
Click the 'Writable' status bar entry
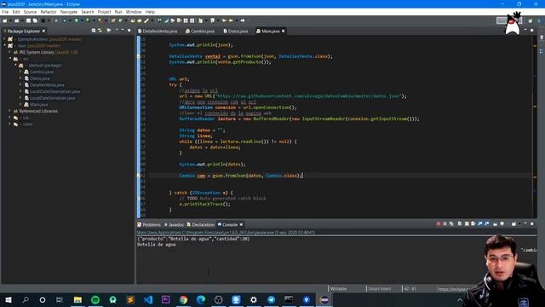point(338,288)
